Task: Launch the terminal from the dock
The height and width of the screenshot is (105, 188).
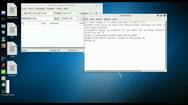Action: [3, 19]
